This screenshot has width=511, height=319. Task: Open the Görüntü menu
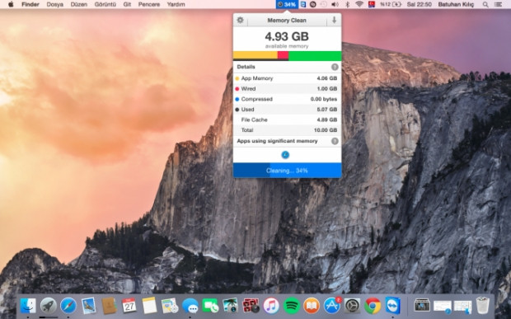click(x=105, y=5)
